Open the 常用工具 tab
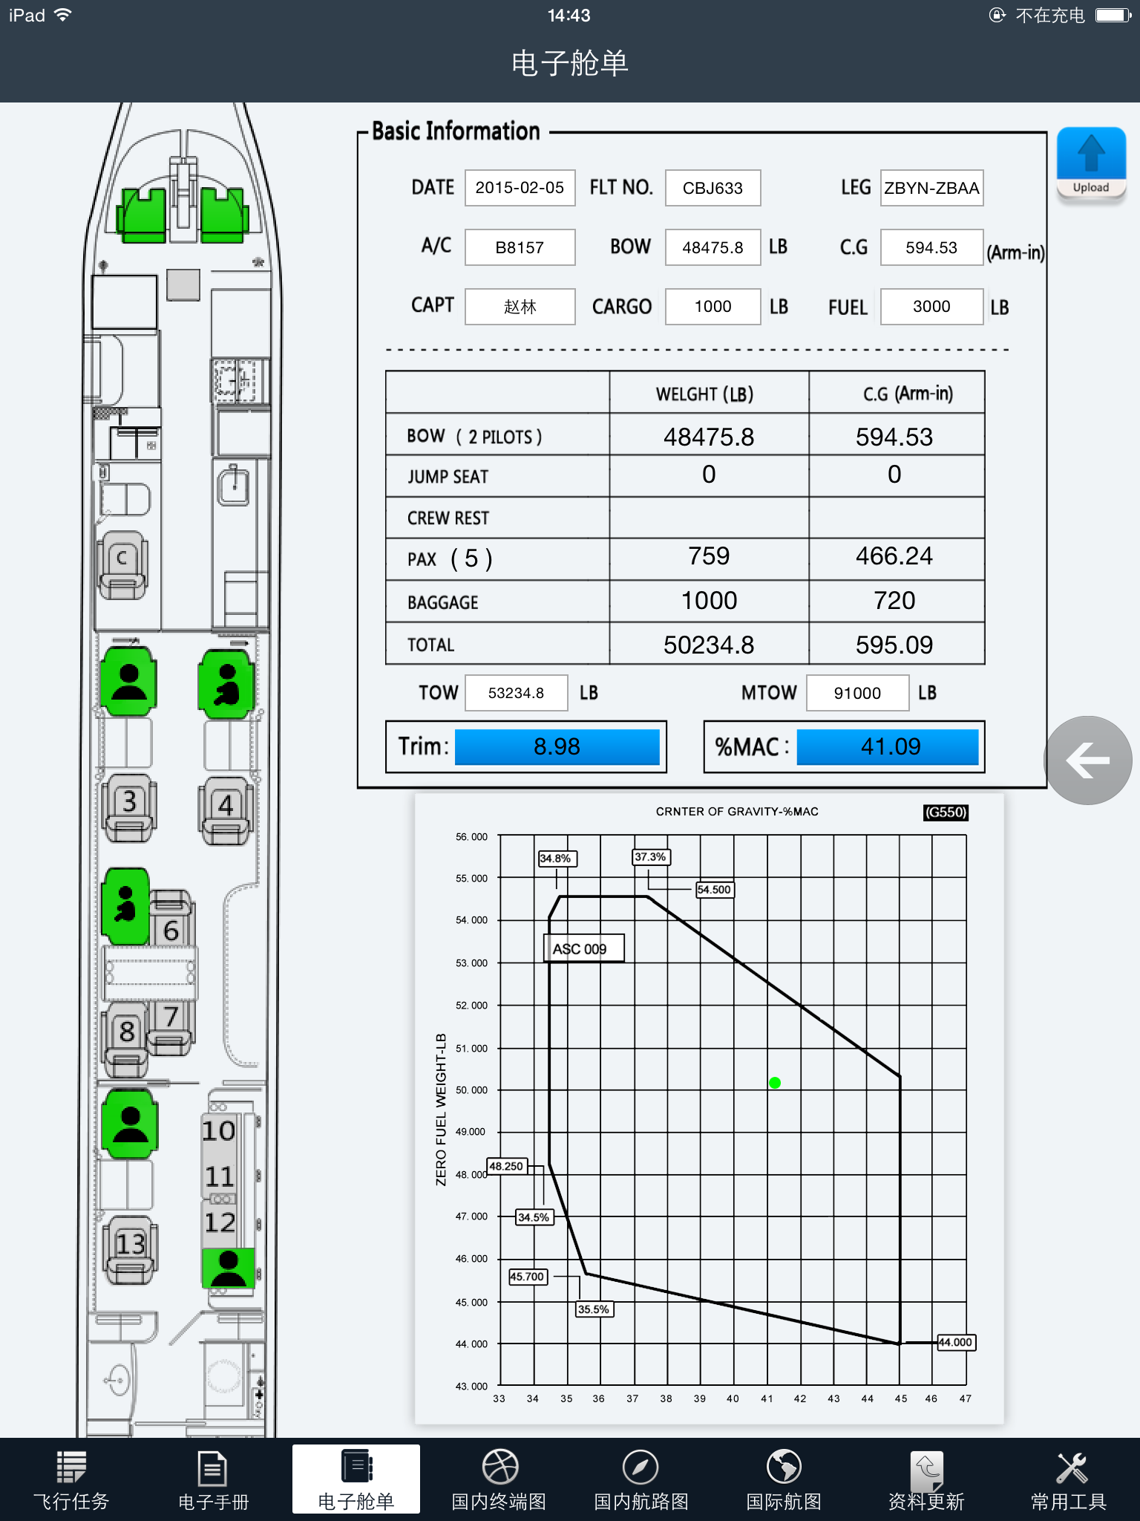This screenshot has height=1521, width=1140. 1069,1480
